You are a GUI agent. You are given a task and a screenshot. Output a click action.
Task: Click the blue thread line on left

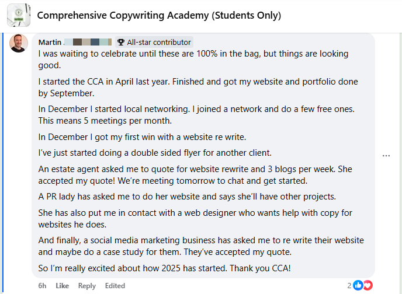(3, 163)
